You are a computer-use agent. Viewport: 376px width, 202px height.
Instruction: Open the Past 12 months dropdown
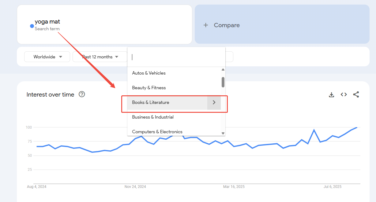(100, 57)
